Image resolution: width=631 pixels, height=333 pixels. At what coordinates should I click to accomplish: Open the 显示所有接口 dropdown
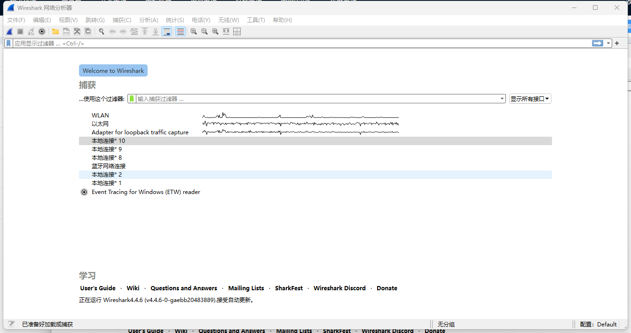coord(530,99)
